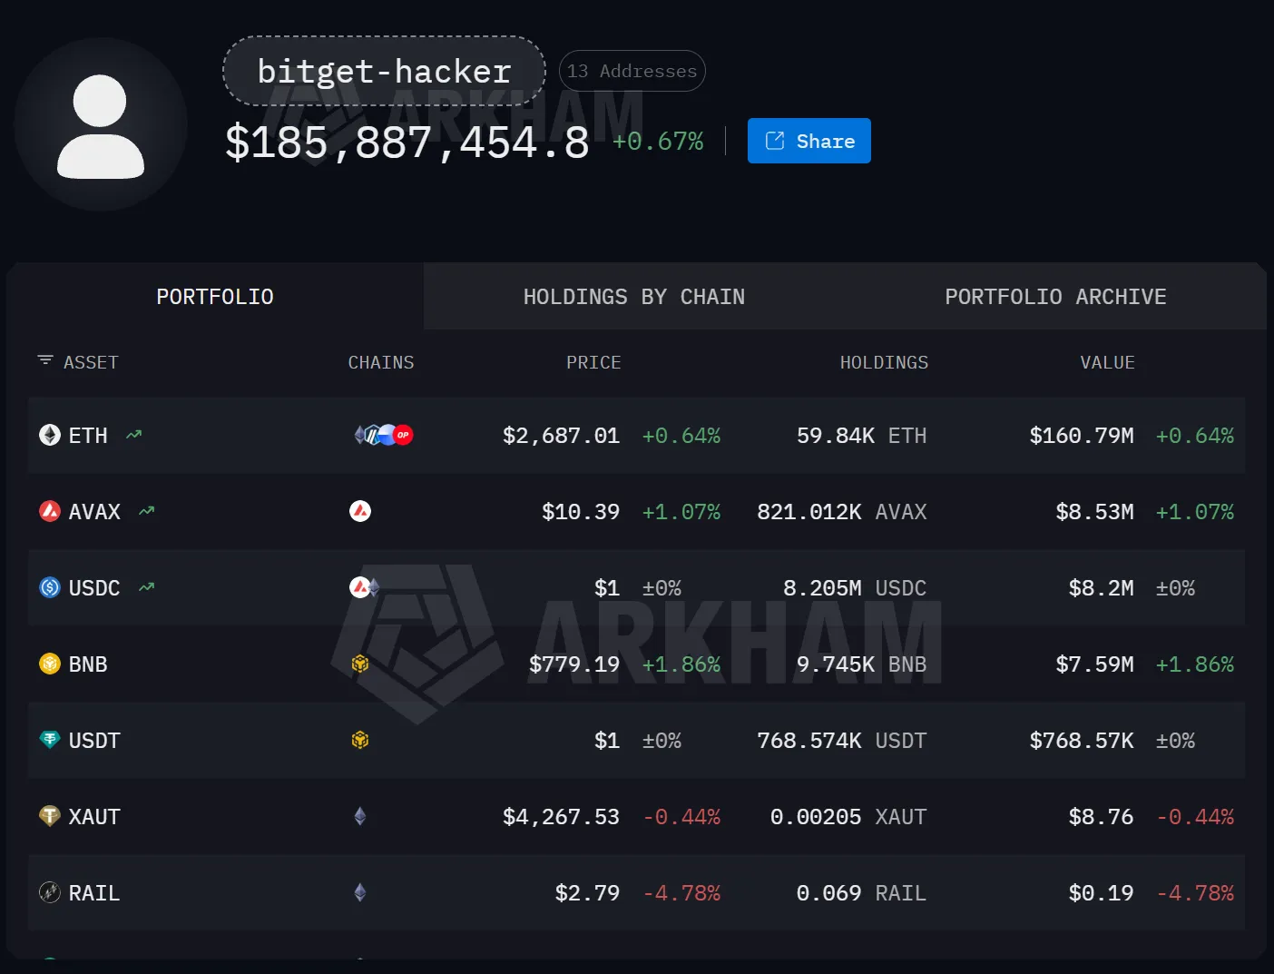Click the $1 price in the USDC row

coord(607,588)
